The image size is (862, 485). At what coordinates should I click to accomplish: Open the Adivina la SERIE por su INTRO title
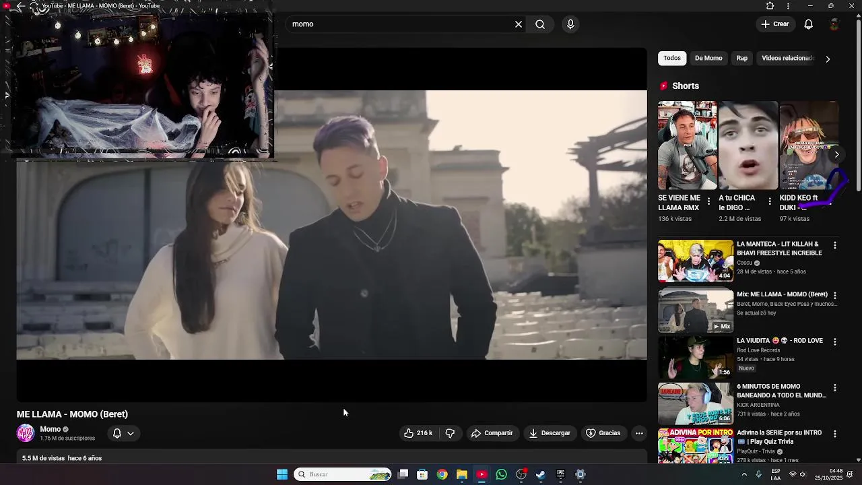(779, 437)
